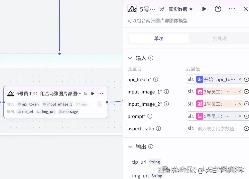Viewport: 249px width, 179px height.
Task: Open str type selector for prompt
Action: click(191, 116)
